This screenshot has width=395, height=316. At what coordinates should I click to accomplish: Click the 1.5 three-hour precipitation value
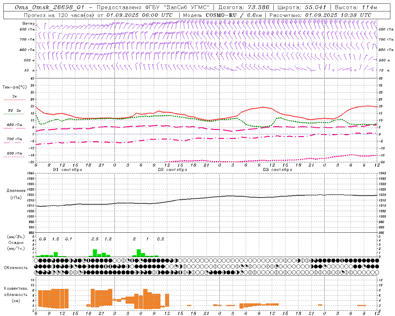pos(56,239)
